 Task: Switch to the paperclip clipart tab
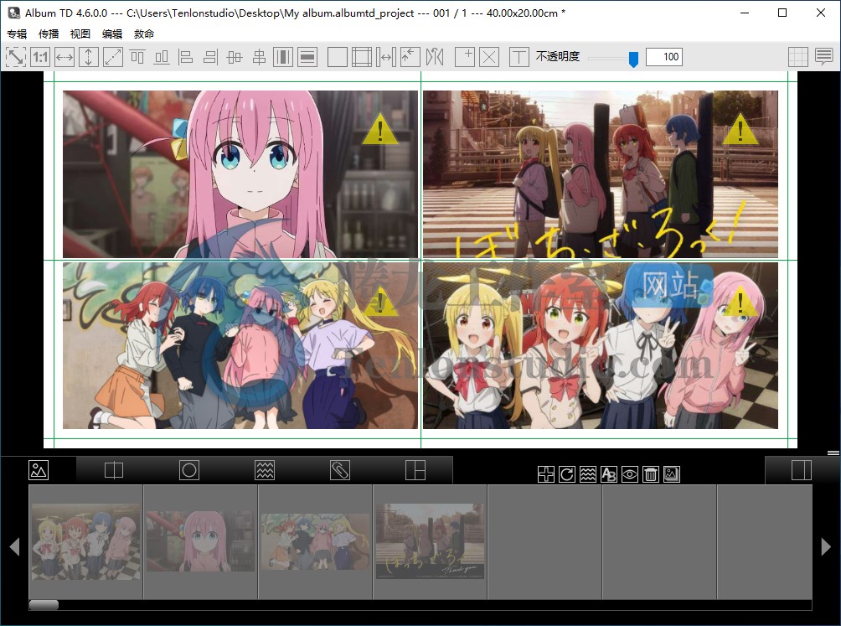click(x=340, y=470)
